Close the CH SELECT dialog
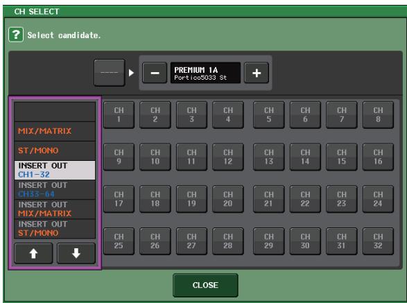This screenshot has width=407, height=303. (x=205, y=285)
